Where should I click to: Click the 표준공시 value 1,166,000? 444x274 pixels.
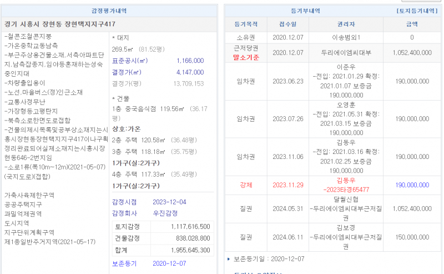click(190, 60)
